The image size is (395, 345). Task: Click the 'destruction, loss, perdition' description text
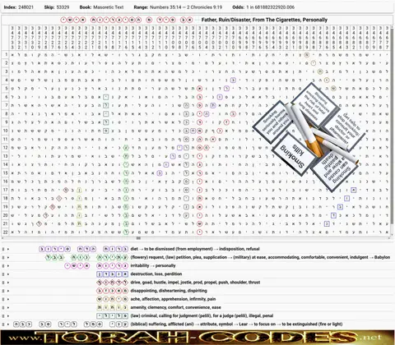tap(156, 274)
